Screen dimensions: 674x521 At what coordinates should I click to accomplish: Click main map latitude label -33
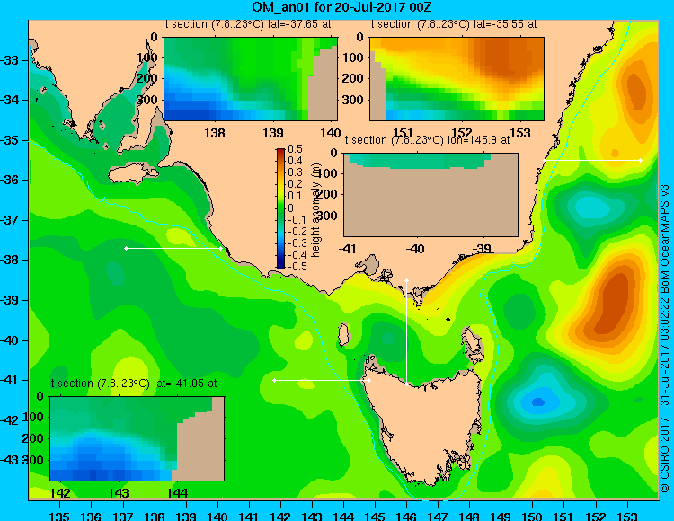point(10,60)
